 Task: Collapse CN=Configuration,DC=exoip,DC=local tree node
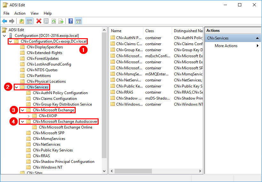pyautogui.click(x=11, y=41)
